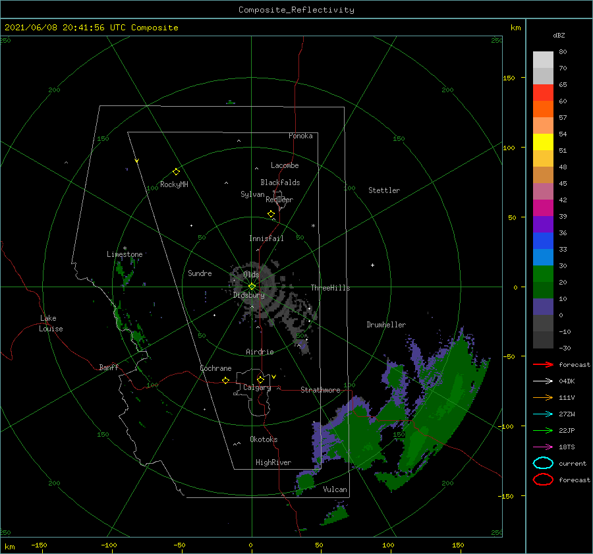Screen dimensions: 593x554
Task: Click the Vulcan city label
Action: (x=335, y=489)
